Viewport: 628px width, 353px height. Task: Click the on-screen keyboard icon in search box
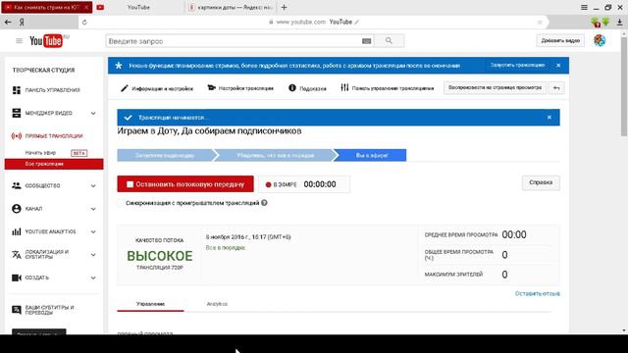point(366,41)
